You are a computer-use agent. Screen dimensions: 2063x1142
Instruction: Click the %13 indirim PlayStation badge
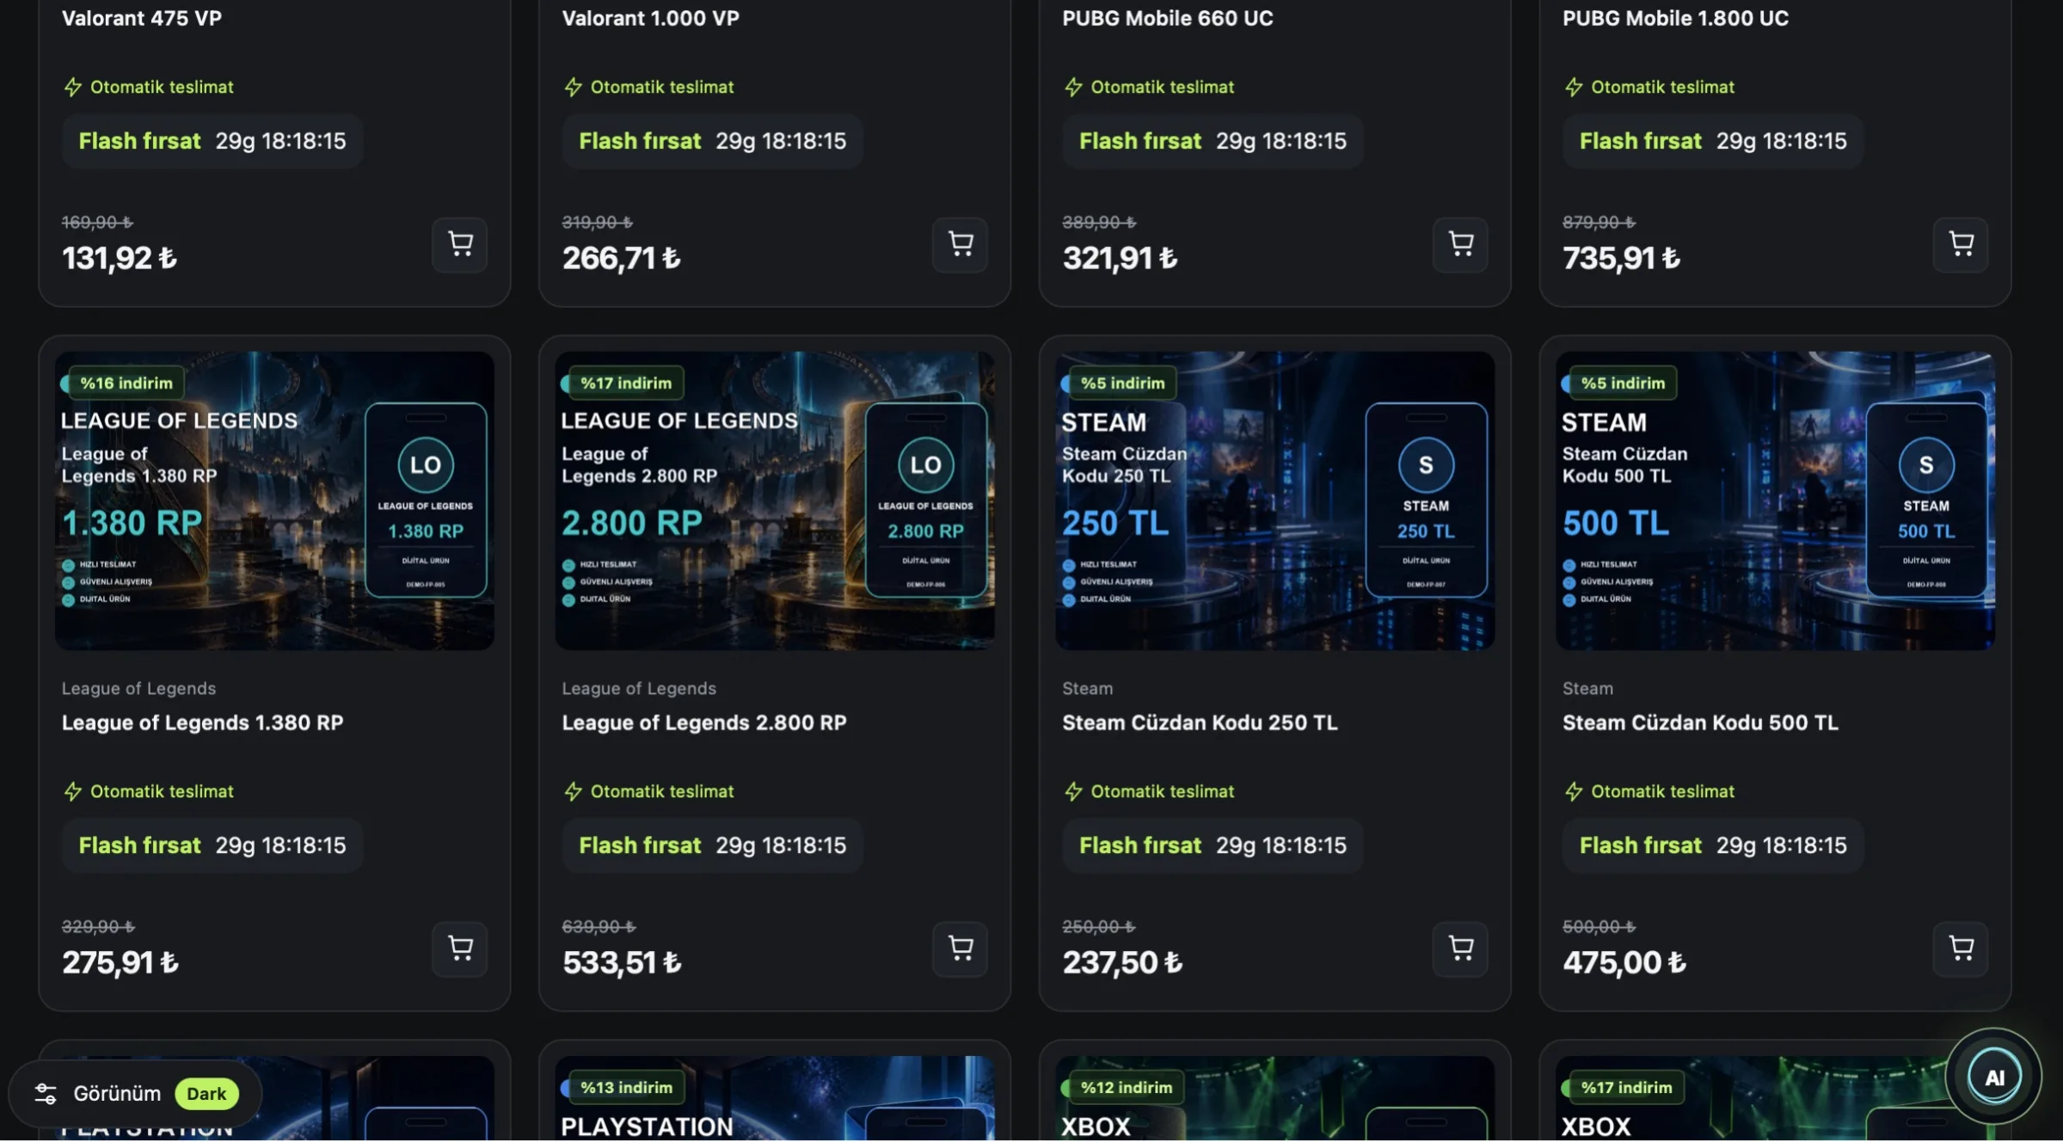click(x=626, y=1088)
